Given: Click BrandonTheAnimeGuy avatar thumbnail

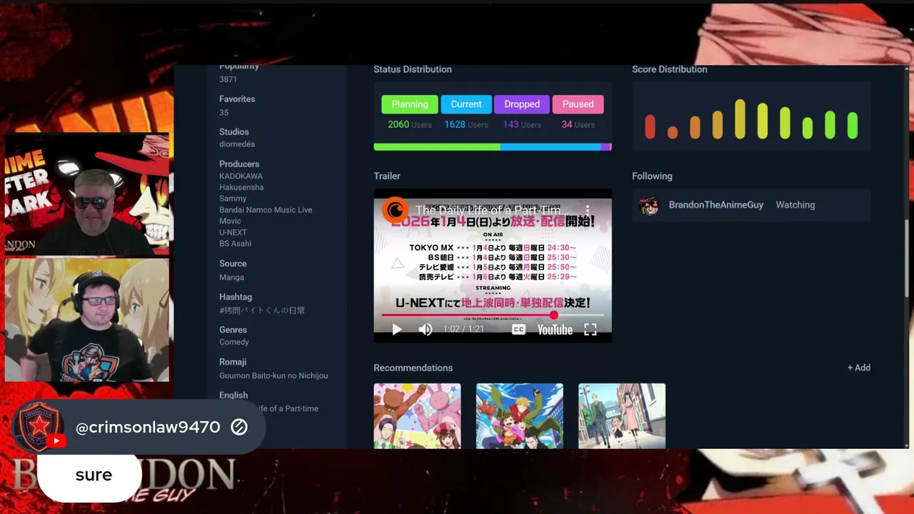Looking at the screenshot, I should (x=648, y=206).
